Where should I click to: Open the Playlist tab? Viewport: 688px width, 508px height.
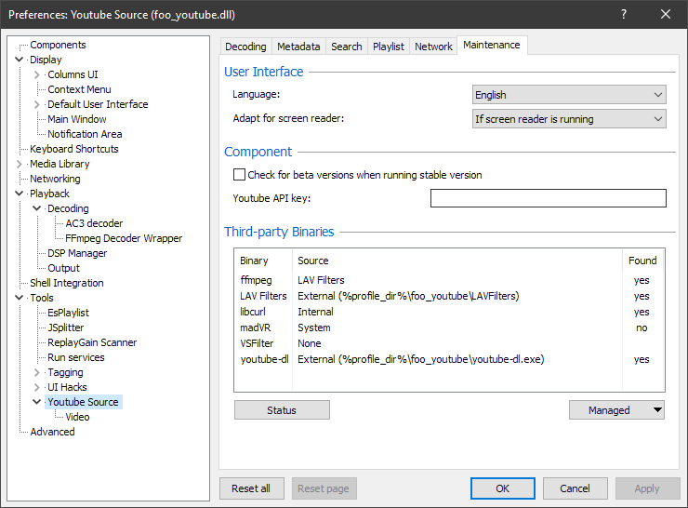click(x=389, y=47)
